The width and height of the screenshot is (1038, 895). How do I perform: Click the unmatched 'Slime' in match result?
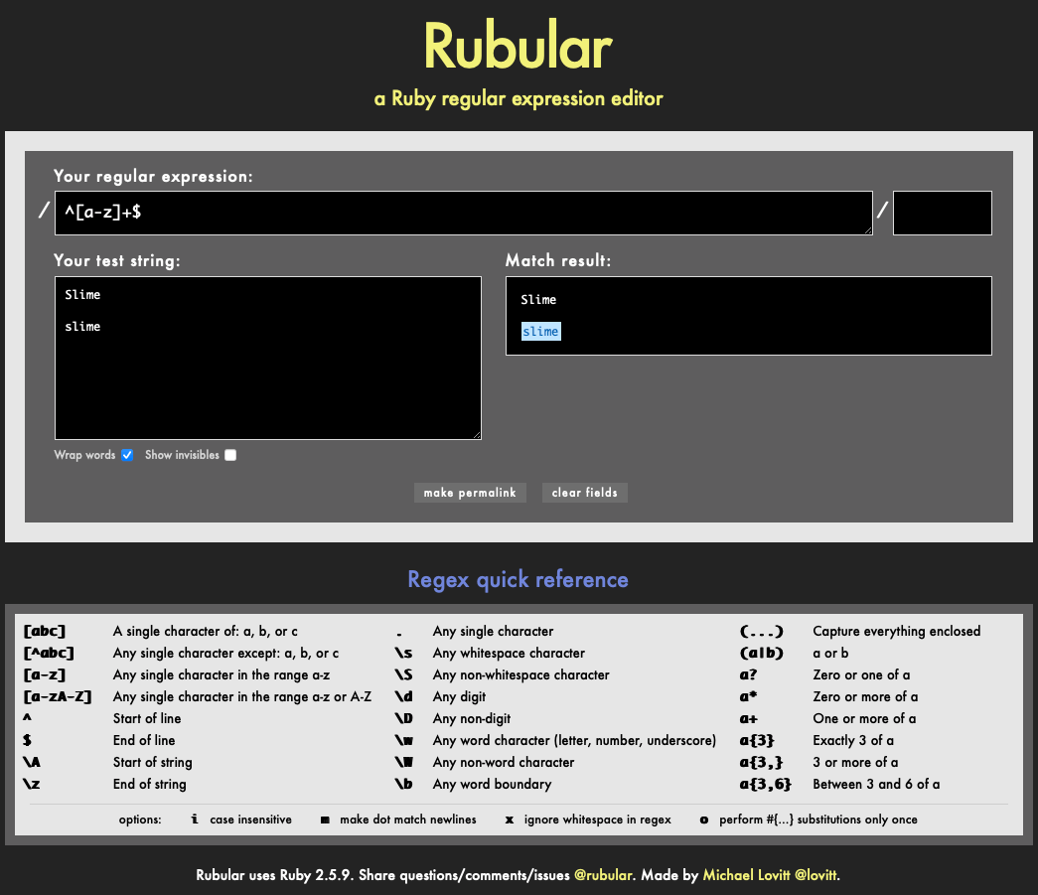tap(538, 300)
